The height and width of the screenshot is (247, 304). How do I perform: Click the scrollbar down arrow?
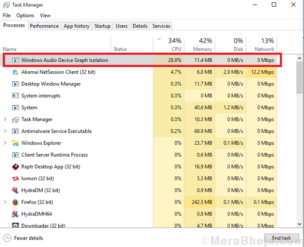(x=299, y=224)
